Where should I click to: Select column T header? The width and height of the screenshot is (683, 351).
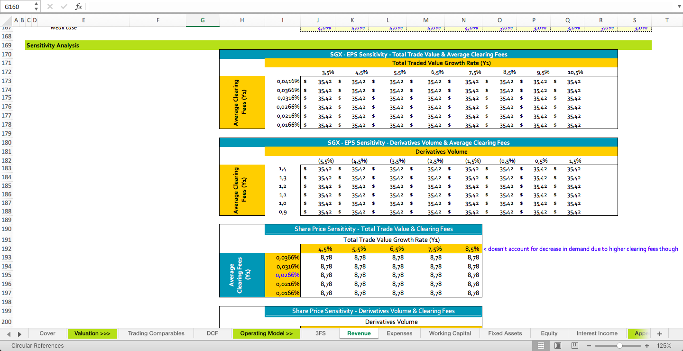667,20
